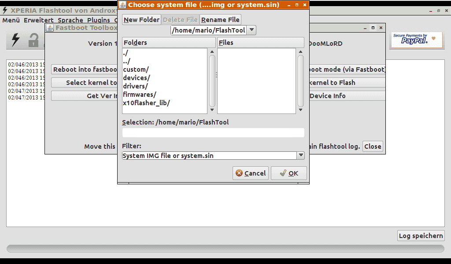Viewport: 451px width, 264px height.
Task: Click the Folders list scroll up arrow
Action: point(212,52)
